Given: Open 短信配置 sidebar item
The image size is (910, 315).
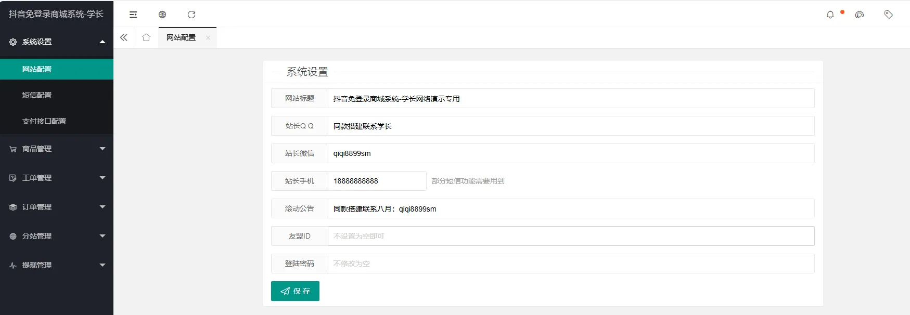Looking at the screenshot, I should [57, 95].
